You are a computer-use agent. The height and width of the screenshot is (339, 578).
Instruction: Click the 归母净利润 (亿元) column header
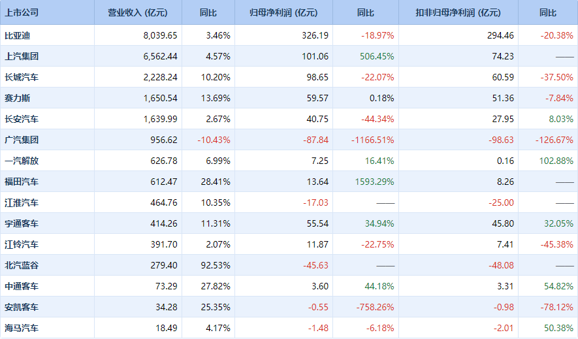click(283, 12)
